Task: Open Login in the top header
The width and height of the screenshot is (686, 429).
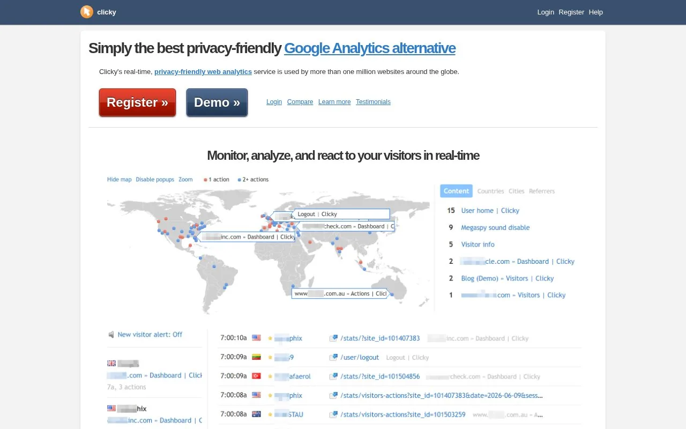Action: click(546, 12)
